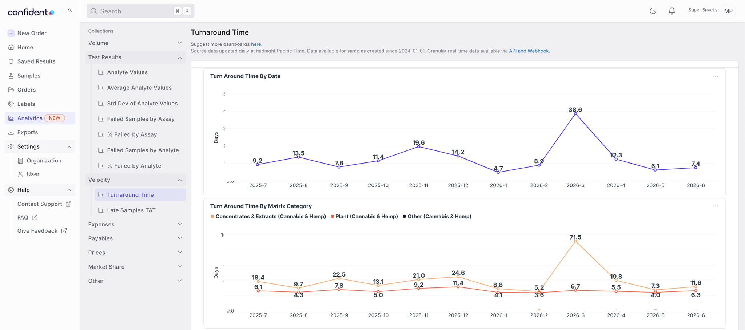Image resolution: width=745 pixels, height=330 pixels.
Task: Click the Confident logo
Action: (x=31, y=12)
